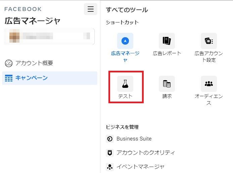233x173 pixels.
Task: Click the アカウント概要 gauge icon
Action: [9, 63]
